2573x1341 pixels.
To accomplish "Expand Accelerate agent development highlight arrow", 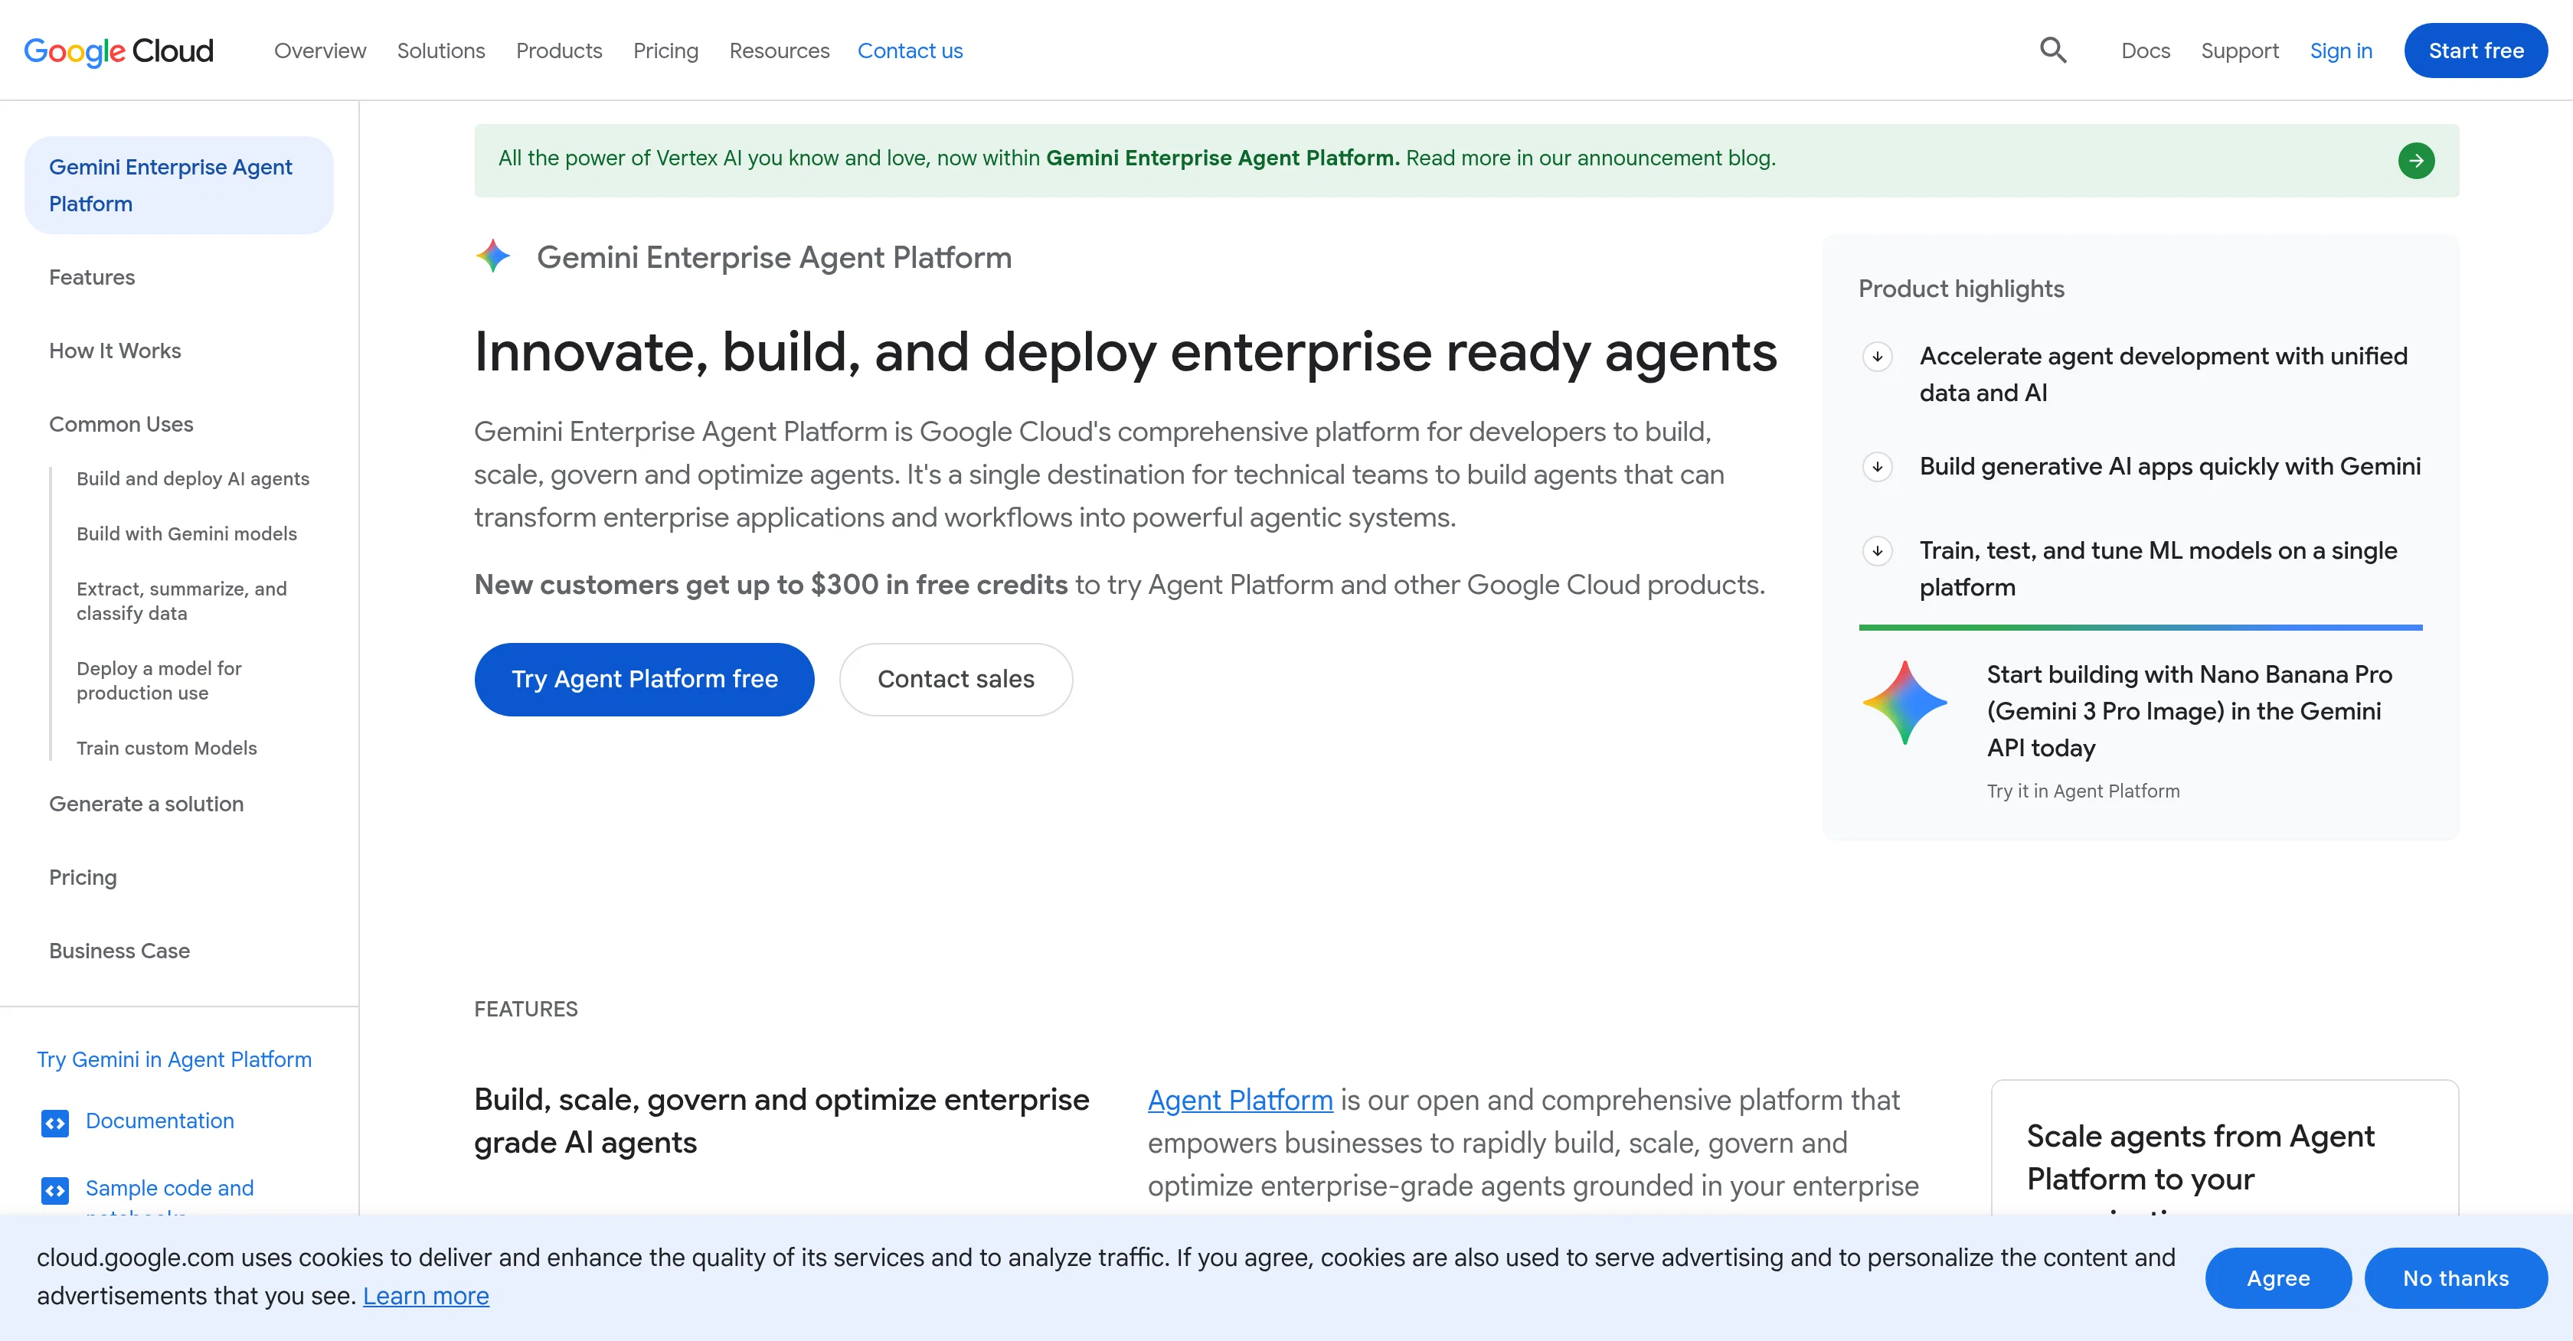I will tap(1878, 357).
